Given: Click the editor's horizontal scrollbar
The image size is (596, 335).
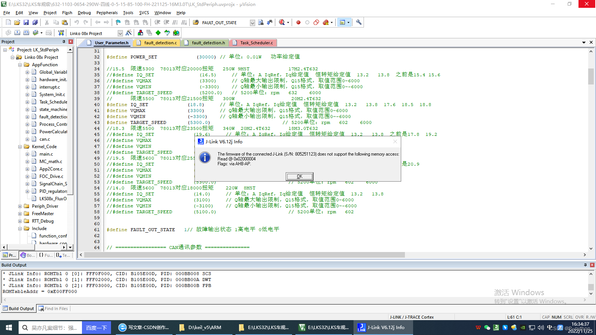Looking at the screenshot, I should pos(242,255).
